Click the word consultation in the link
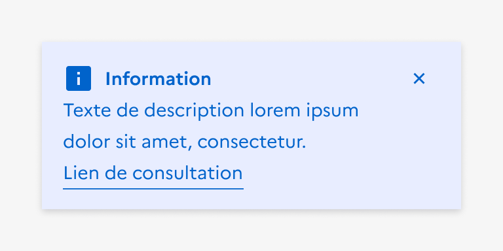This screenshot has width=503, height=251. point(188,173)
